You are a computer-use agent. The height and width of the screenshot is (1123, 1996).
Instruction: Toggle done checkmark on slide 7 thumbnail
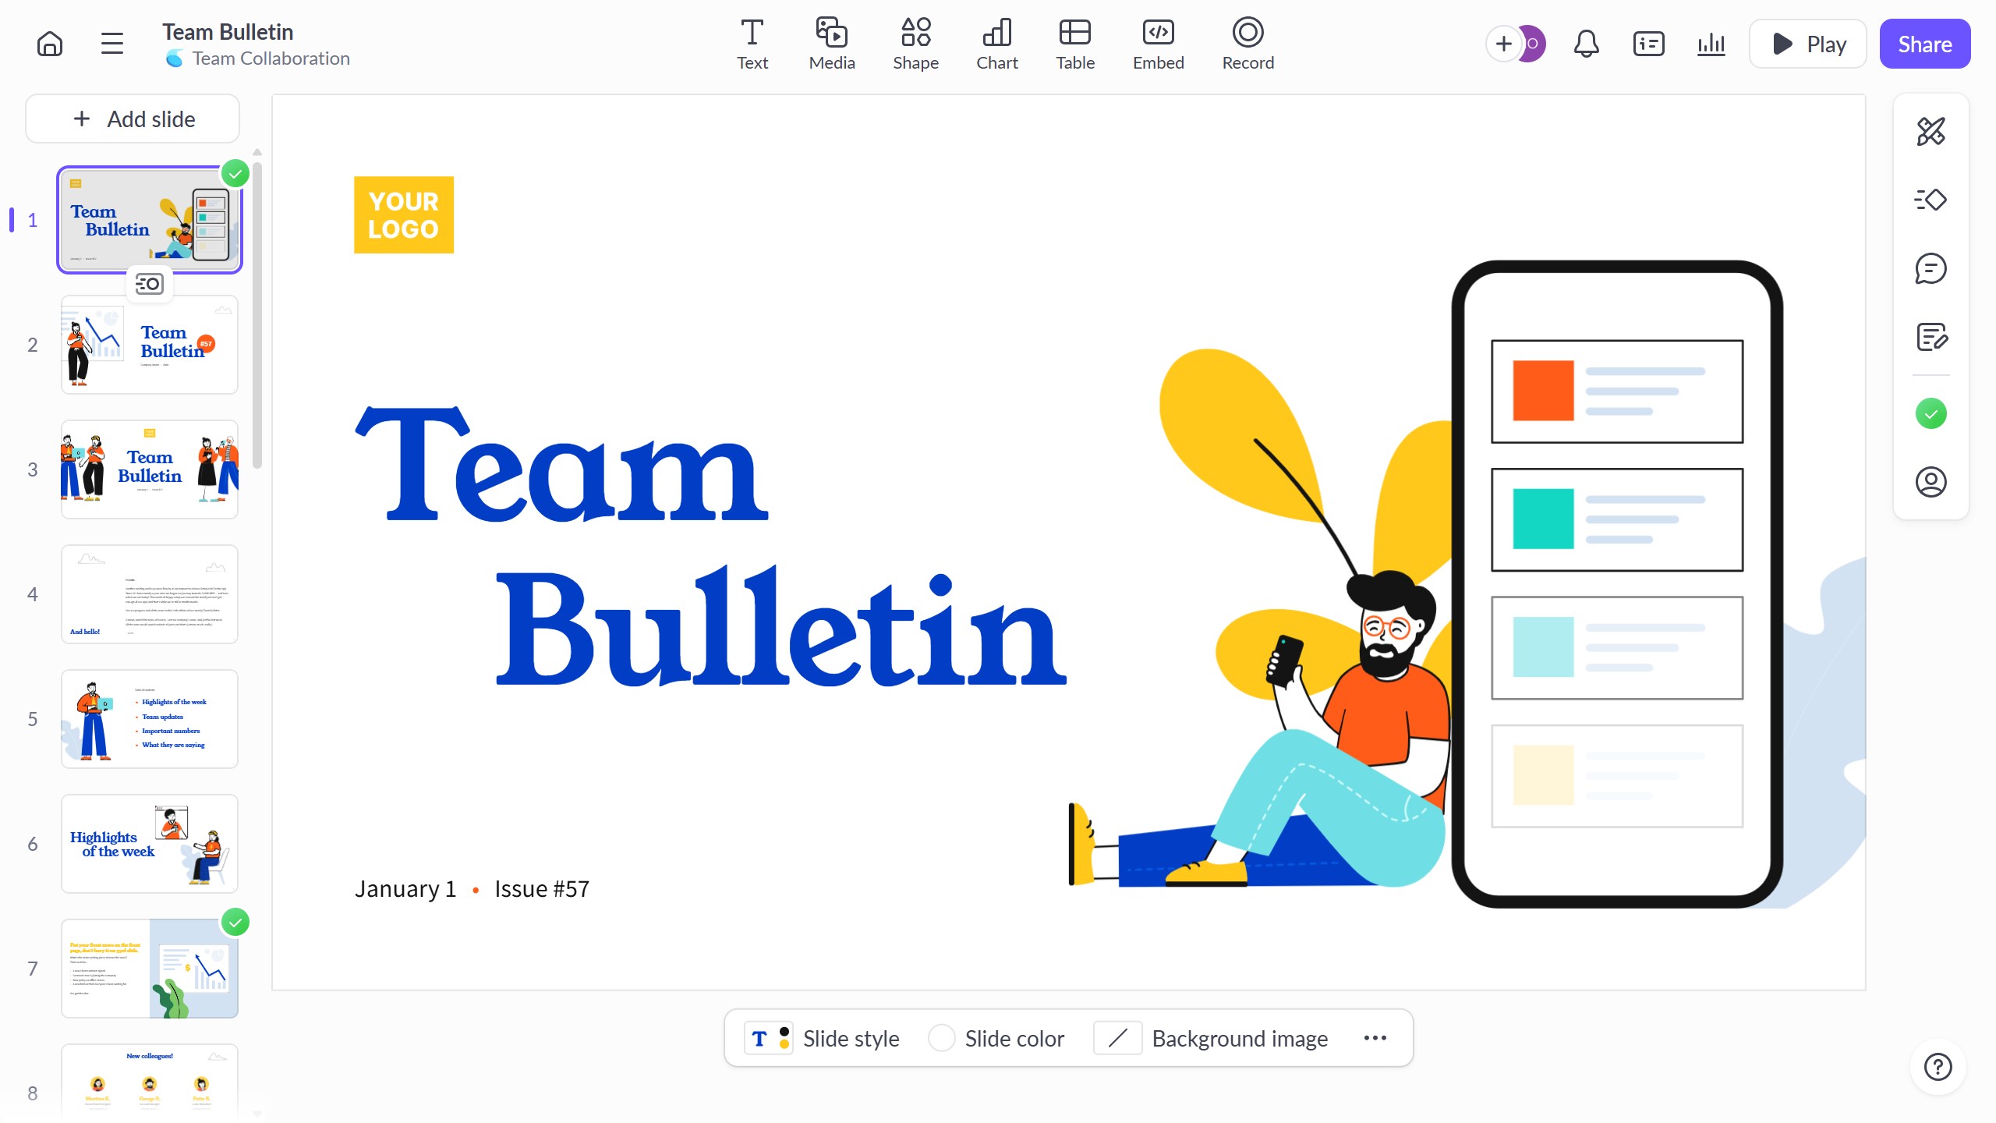(x=235, y=922)
